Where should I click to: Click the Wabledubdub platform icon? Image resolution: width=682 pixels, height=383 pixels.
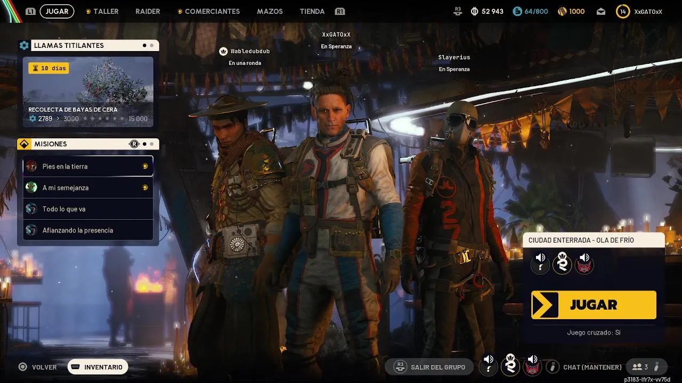(x=223, y=51)
